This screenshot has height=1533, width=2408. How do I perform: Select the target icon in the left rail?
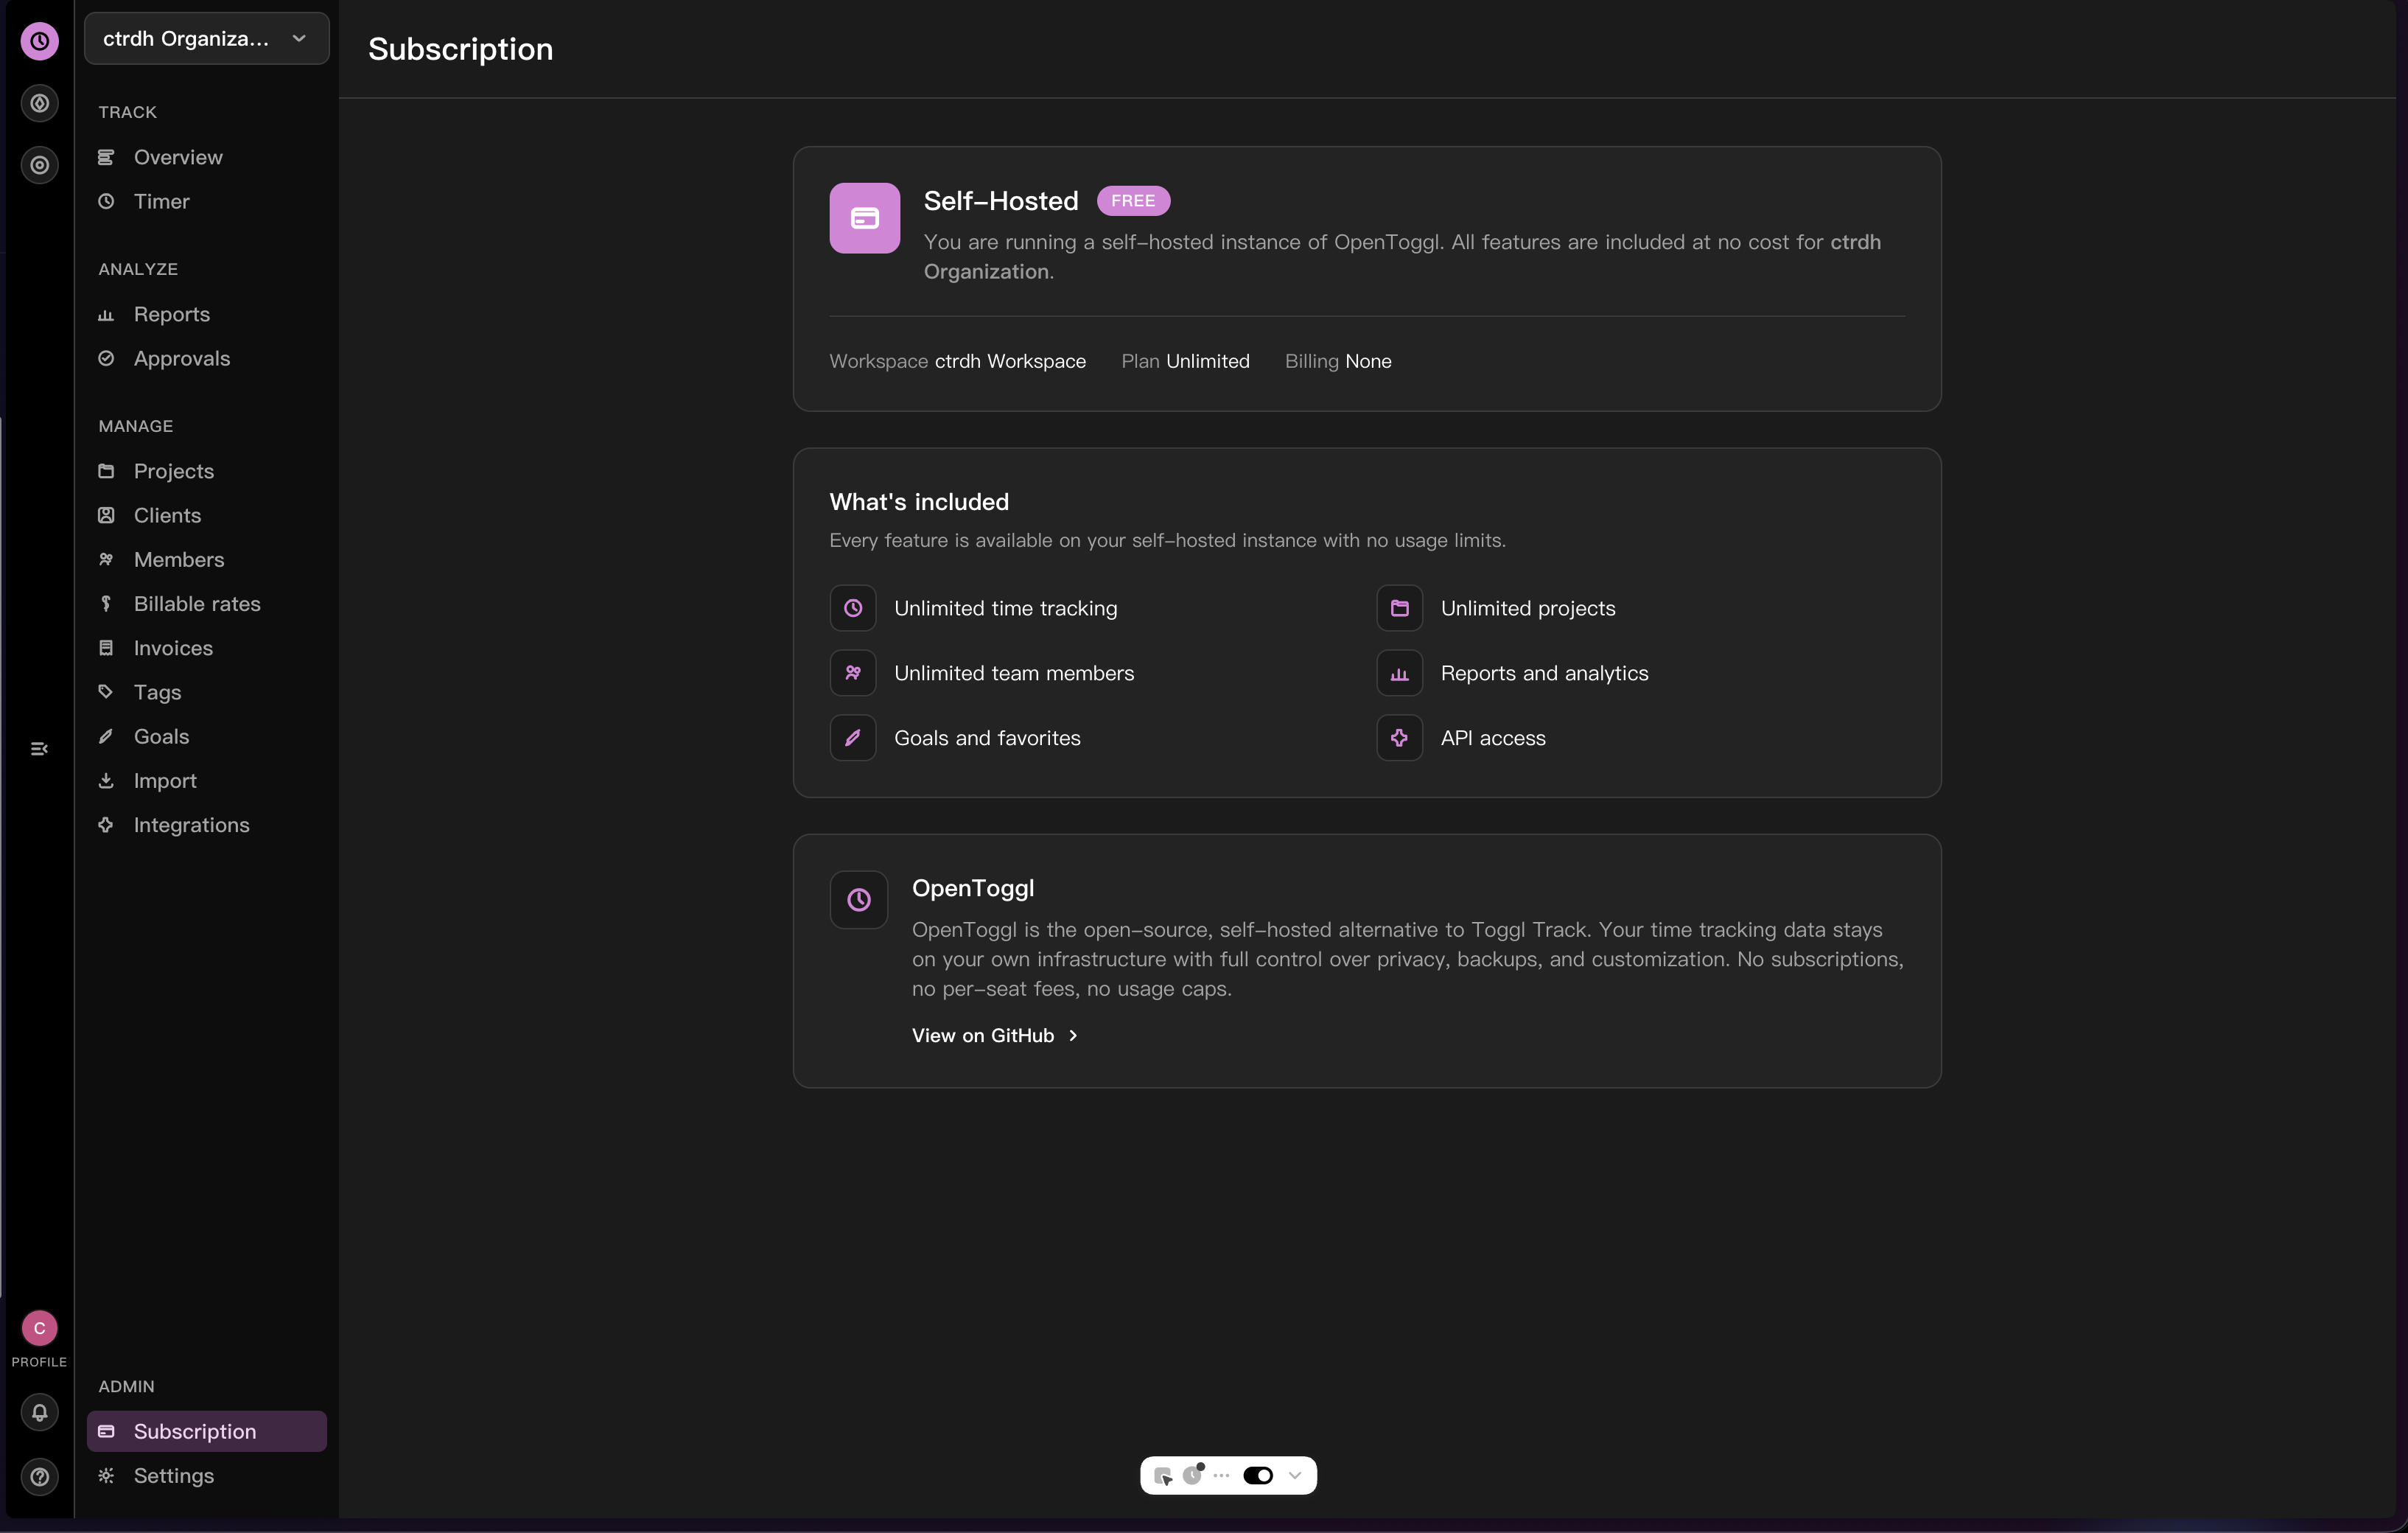pyautogui.click(x=40, y=165)
